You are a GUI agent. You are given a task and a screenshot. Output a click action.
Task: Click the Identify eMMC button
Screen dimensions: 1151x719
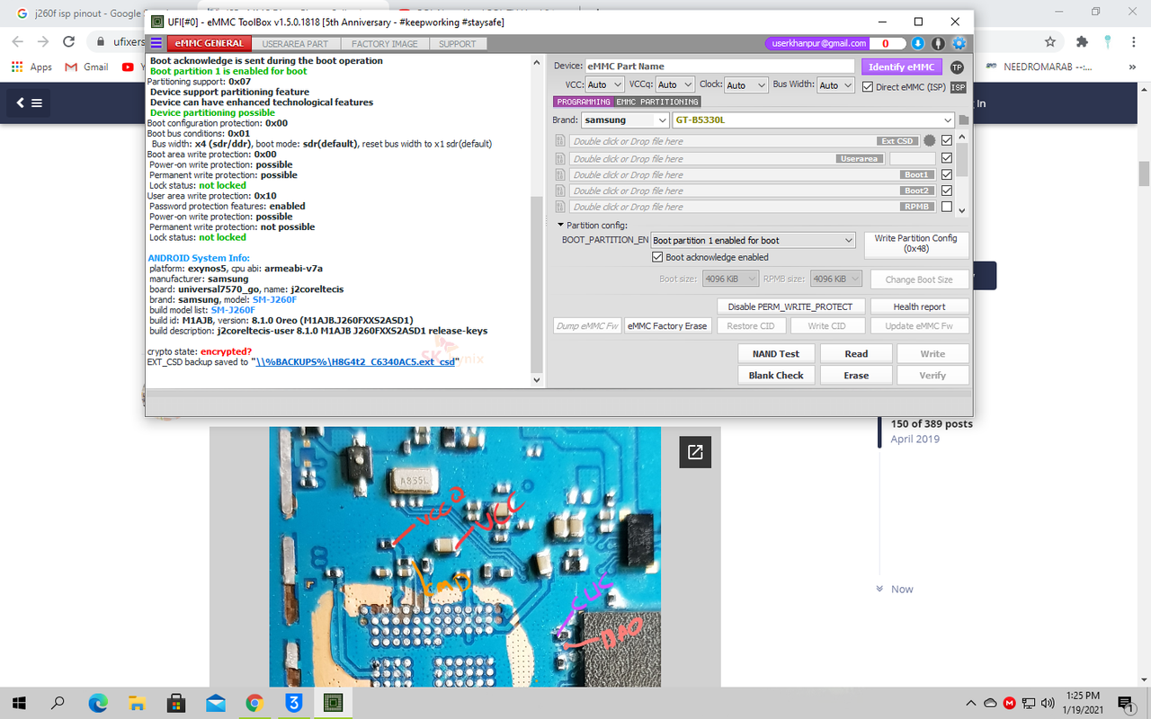pos(901,67)
